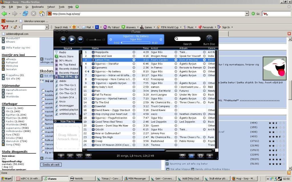Uncheck the Creep song checkbox

pyautogui.click(x=93, y=141)
